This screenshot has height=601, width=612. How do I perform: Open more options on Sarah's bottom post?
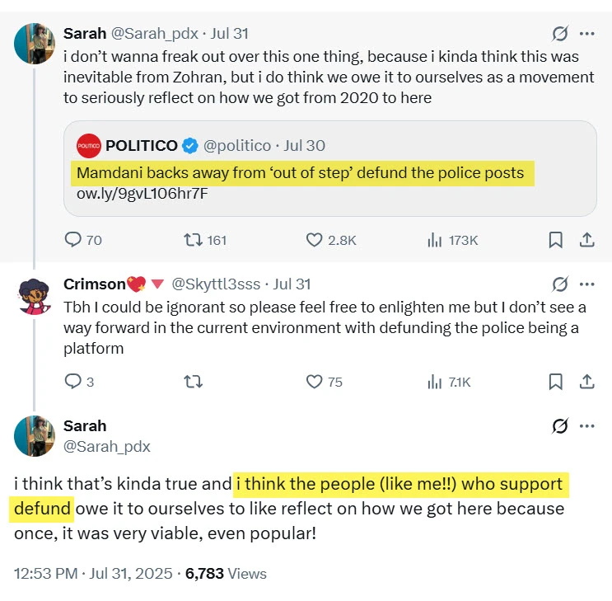coord(586,426)
